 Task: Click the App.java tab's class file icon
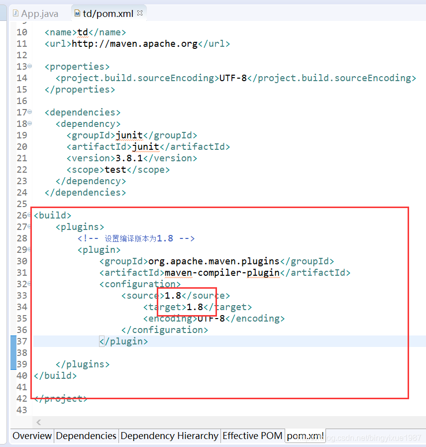15,13
